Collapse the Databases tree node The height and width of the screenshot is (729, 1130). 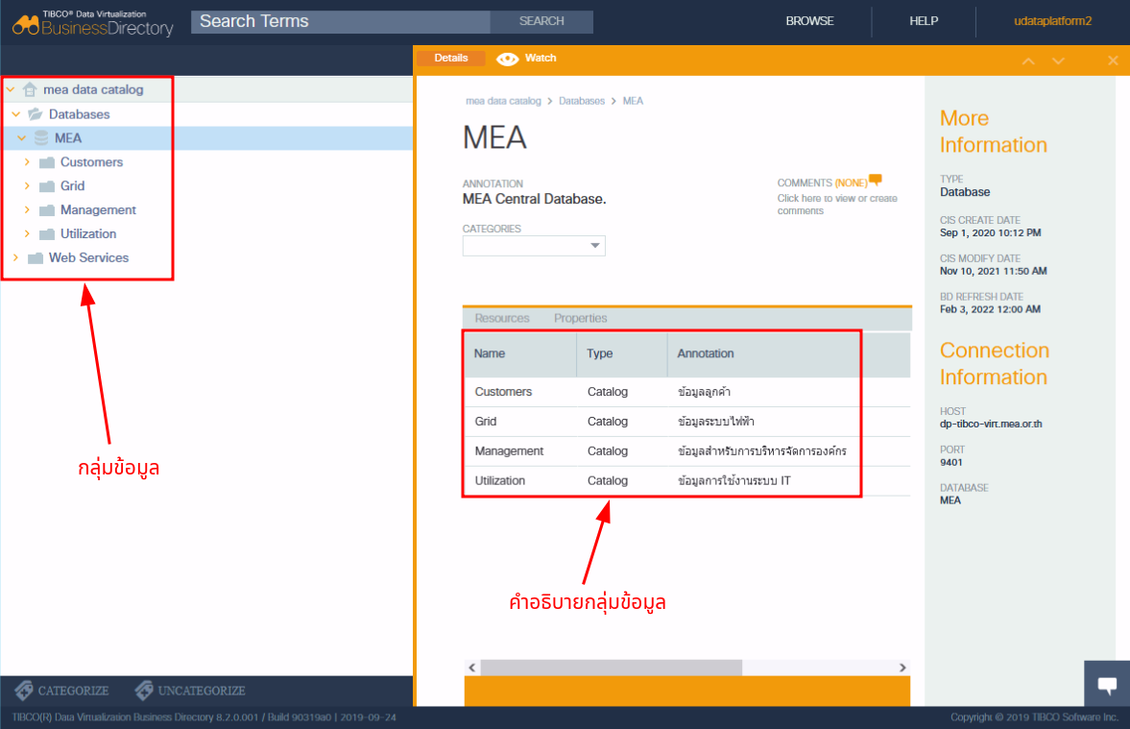pyautogui.click(x=15, y=114)
